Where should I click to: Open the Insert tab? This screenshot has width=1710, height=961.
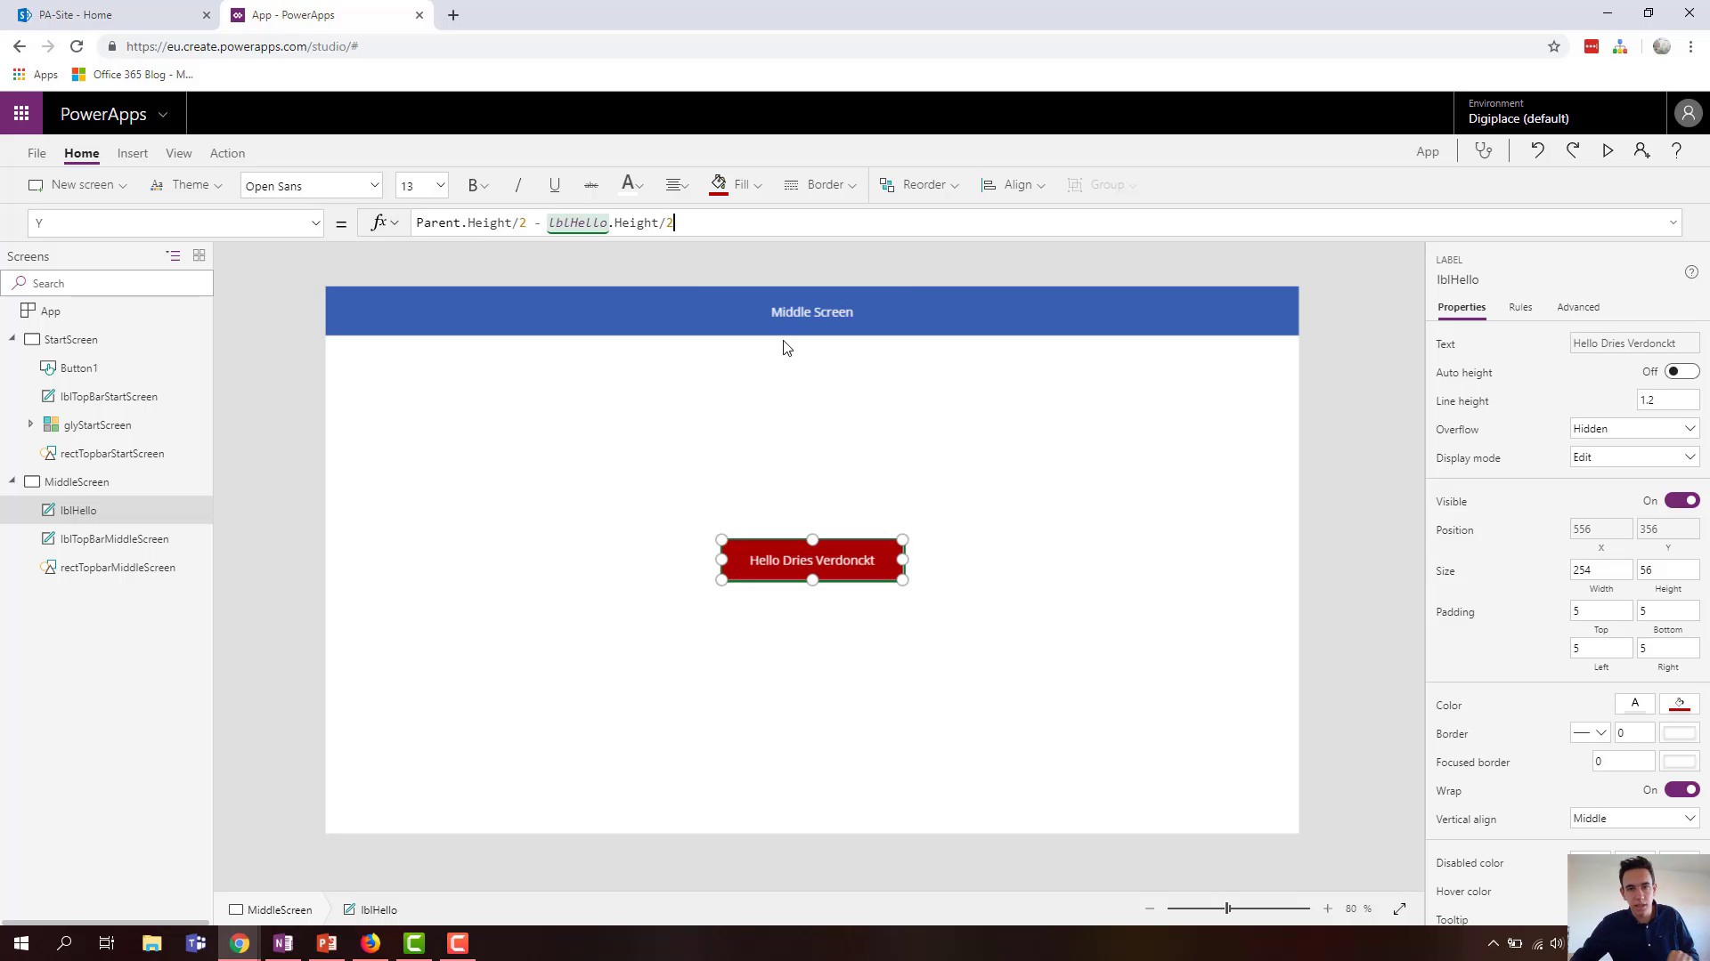pyautogui.click(x=133, y=153)
